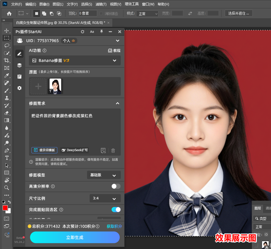This screenshot has width=271, height=249.
Task: Refresh the StartAI plugin panel
Action: point(83,32)
